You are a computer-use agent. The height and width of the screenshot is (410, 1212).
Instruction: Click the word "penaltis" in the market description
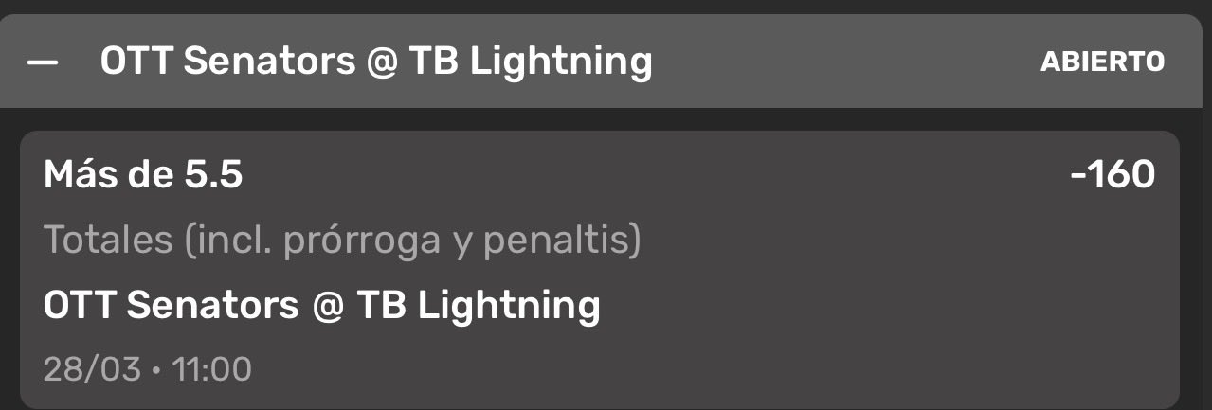(x=559, y=241)
